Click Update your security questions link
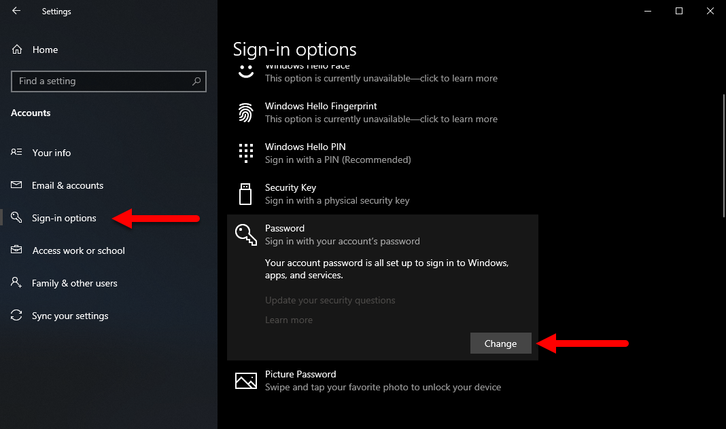Viewport: 726px width, 429px height. pos(330,300)
